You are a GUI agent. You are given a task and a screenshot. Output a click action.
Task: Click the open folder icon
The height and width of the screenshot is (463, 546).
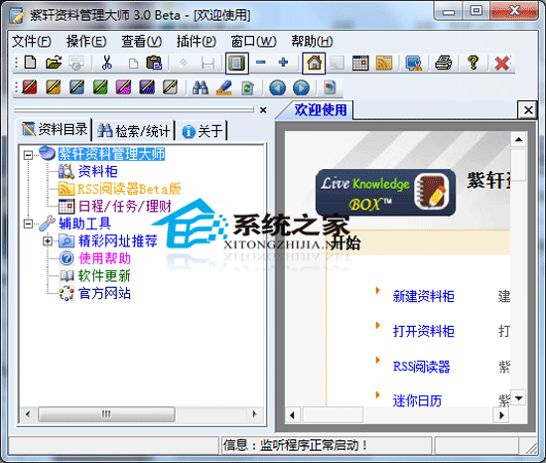(54, 63)
